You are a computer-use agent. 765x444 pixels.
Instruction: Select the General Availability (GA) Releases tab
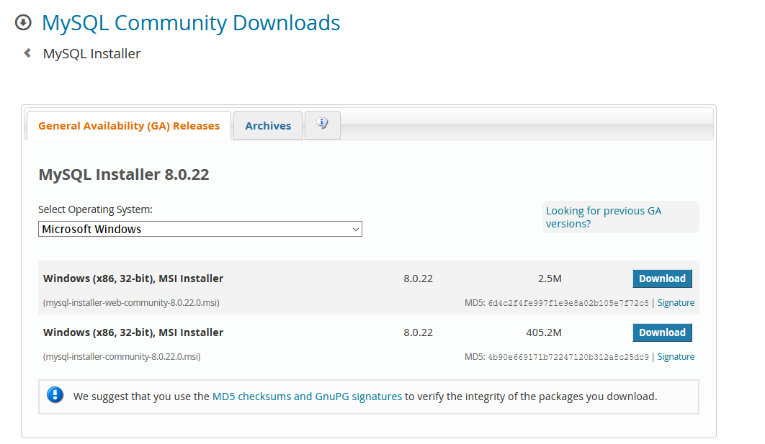click(x=129, y=126)
